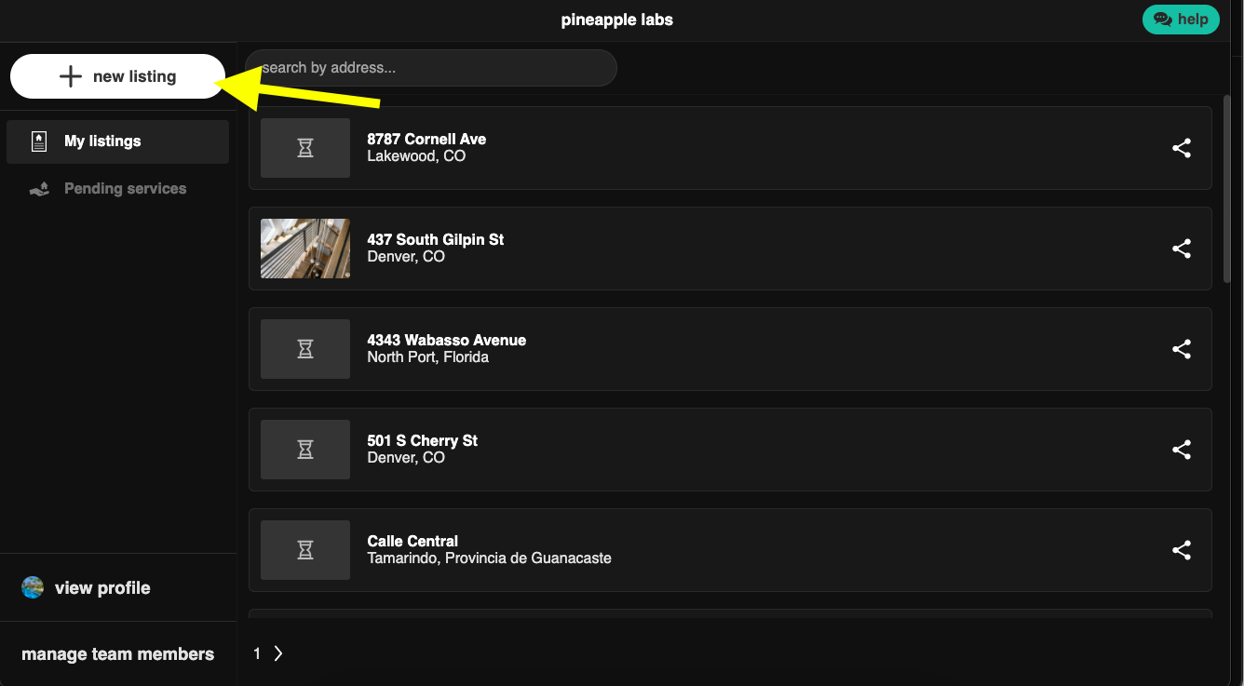The height and width of the screenshot is (686, 1244).
Task: Open the My listings section
Action: (102, 141)
